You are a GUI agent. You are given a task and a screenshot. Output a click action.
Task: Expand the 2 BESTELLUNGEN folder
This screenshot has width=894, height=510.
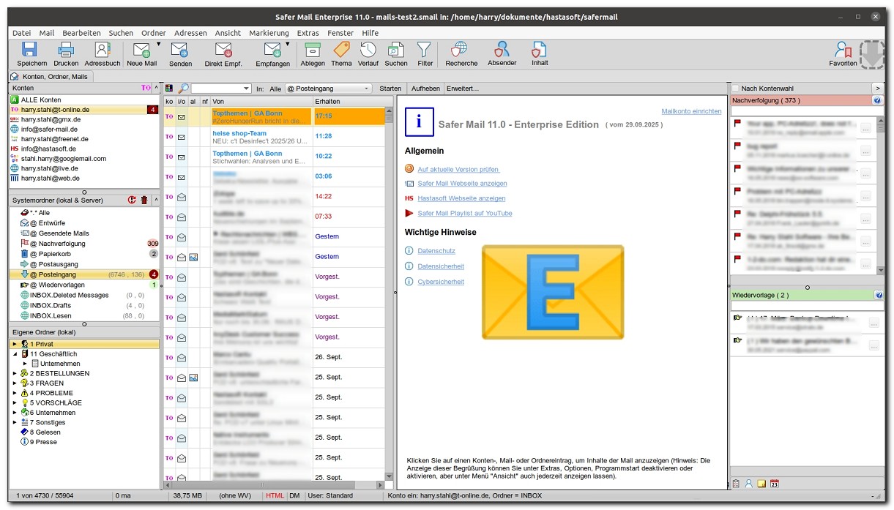pos(15,374)
